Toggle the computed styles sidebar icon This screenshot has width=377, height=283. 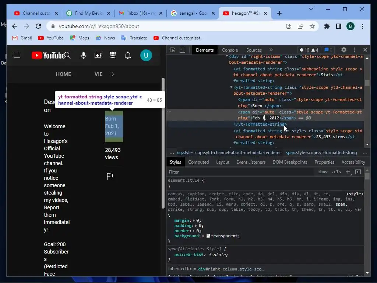[358, 172]
